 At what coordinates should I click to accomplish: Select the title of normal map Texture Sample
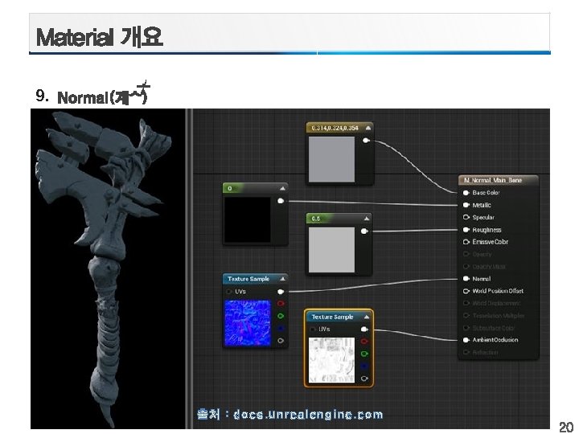click(248, 279)
